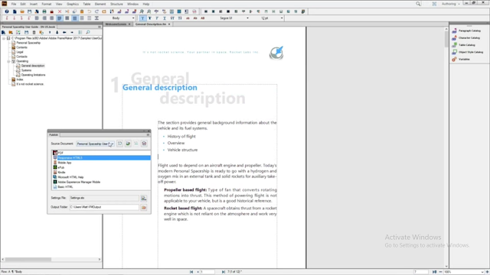Collapse the Operating folder in book tree

(x=8, y=61)
